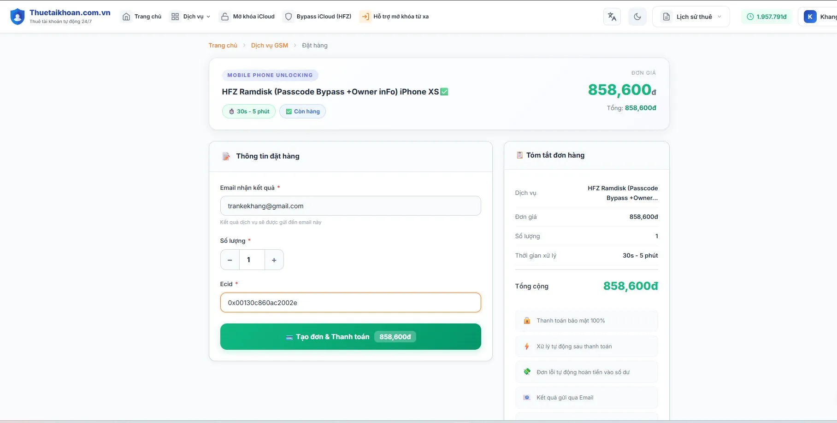Click the 1.957.791đ balance badge
The height and width of the screenshot is (423, 837).
coord(766,17)
